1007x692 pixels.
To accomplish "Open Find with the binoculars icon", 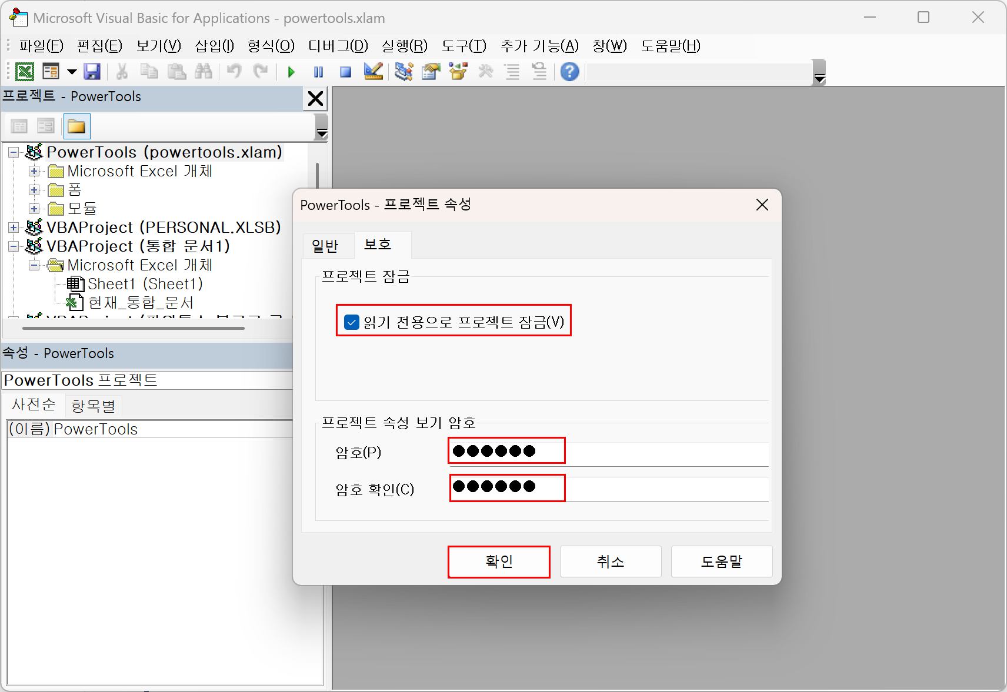I will [204, 72].
